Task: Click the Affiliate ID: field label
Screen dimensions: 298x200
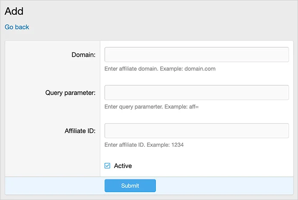Action: 77,130
